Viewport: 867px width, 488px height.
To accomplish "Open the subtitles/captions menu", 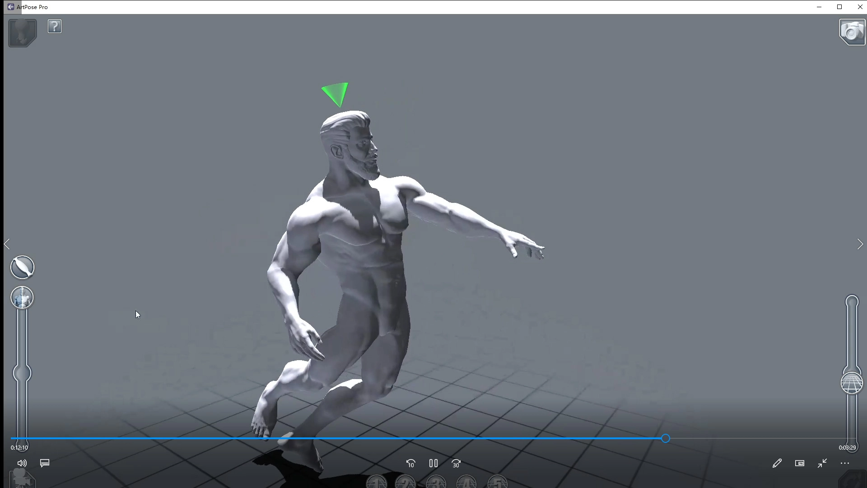I will click(x=45, y=463).
